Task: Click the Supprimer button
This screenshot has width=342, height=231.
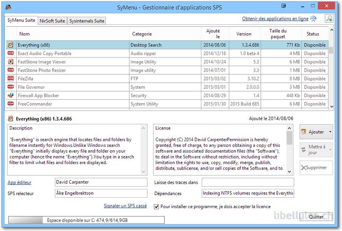Action: pos(316,167)
